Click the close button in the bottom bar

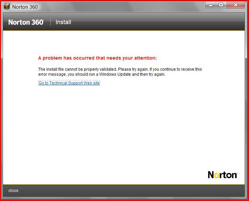pos(13,191)
